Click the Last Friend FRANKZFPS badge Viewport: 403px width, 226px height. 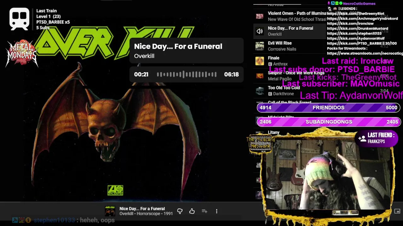click(377, 138)
